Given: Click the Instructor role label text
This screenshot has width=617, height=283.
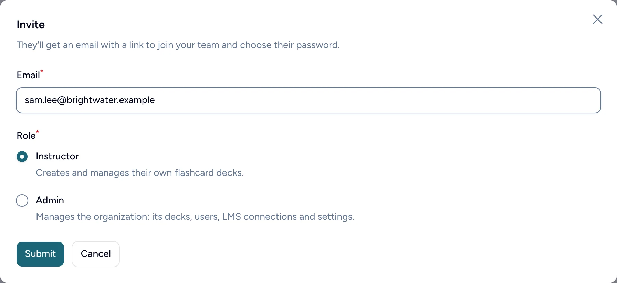Looking at the screenshot, I should 57,156.
